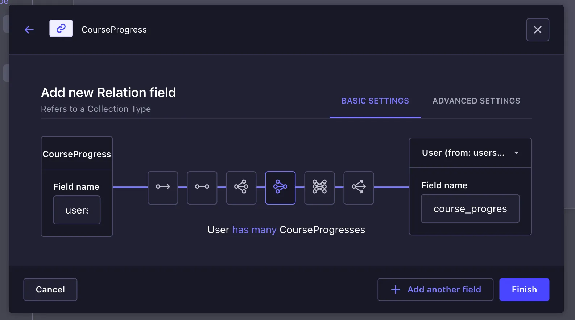Click the Cancel button
The height and width of the screenshot is (320, 575).
(50, 290)
